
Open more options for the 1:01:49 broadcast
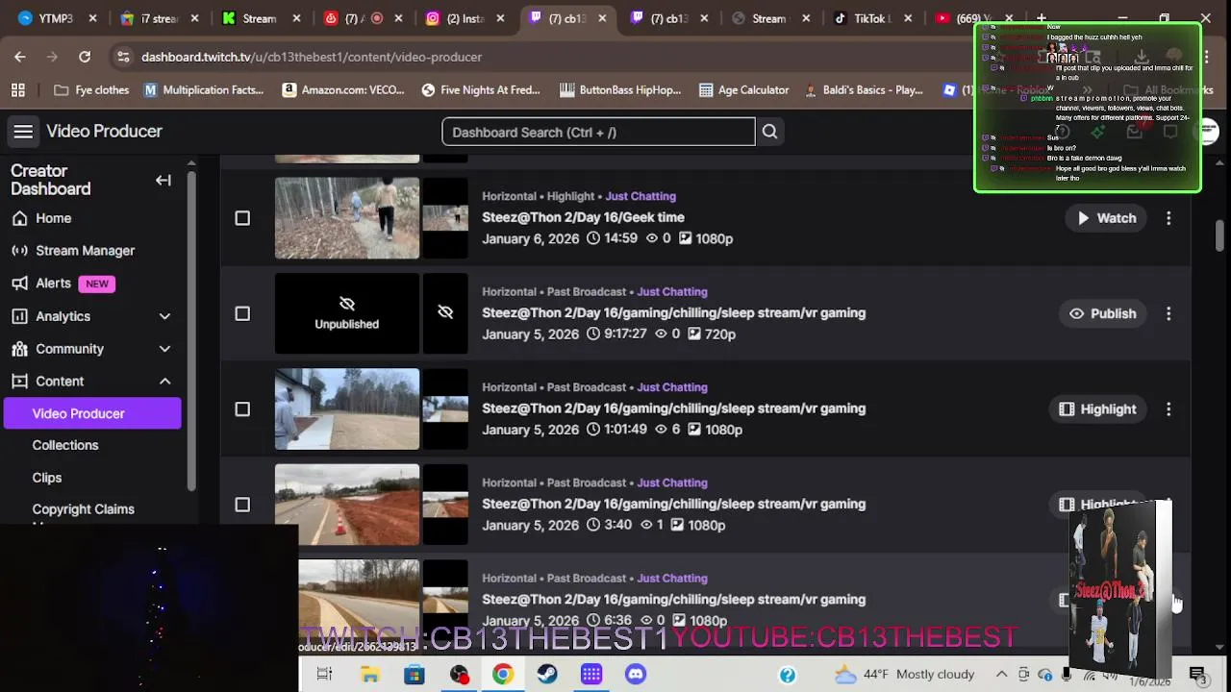[1168, 409]
